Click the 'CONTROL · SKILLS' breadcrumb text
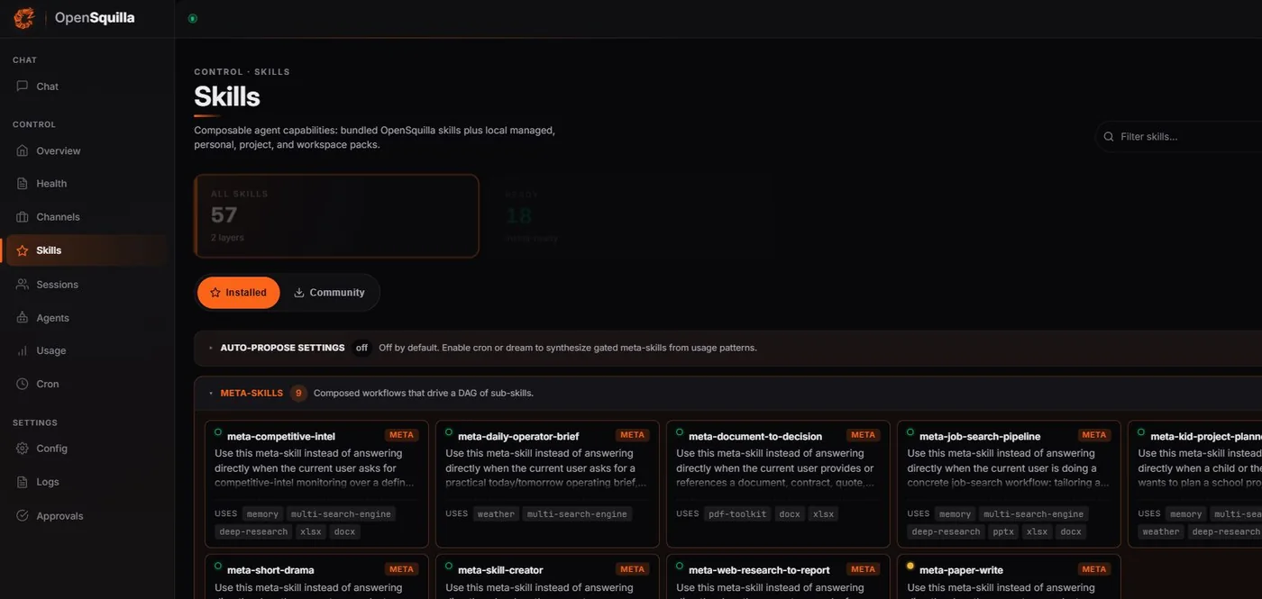1262x599 pixels. (x=242, y=72)
